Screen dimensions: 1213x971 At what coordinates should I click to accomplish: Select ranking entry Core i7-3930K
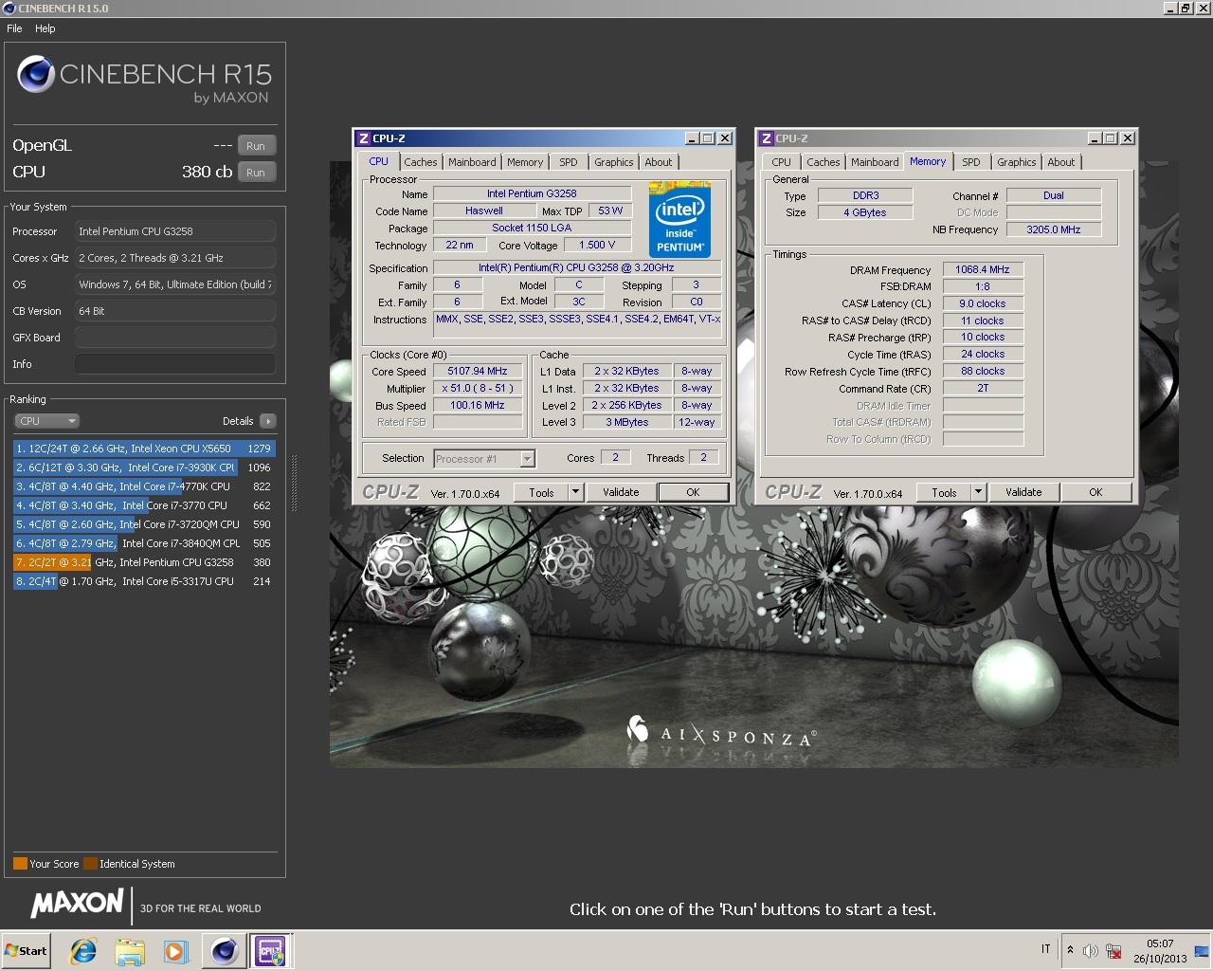pyautogui.click(x=144, y=467)
